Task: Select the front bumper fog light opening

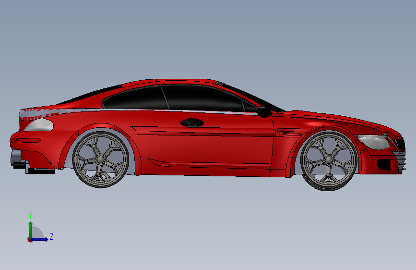Action: [384, 165]
